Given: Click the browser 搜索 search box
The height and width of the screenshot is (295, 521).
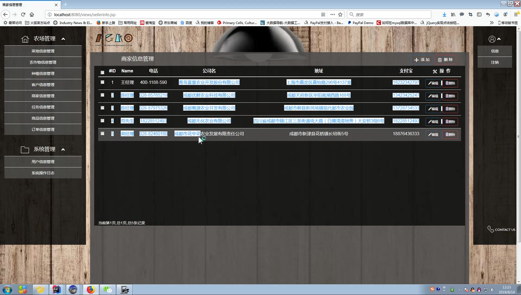Looking at the screenshot, I should 389,15.
